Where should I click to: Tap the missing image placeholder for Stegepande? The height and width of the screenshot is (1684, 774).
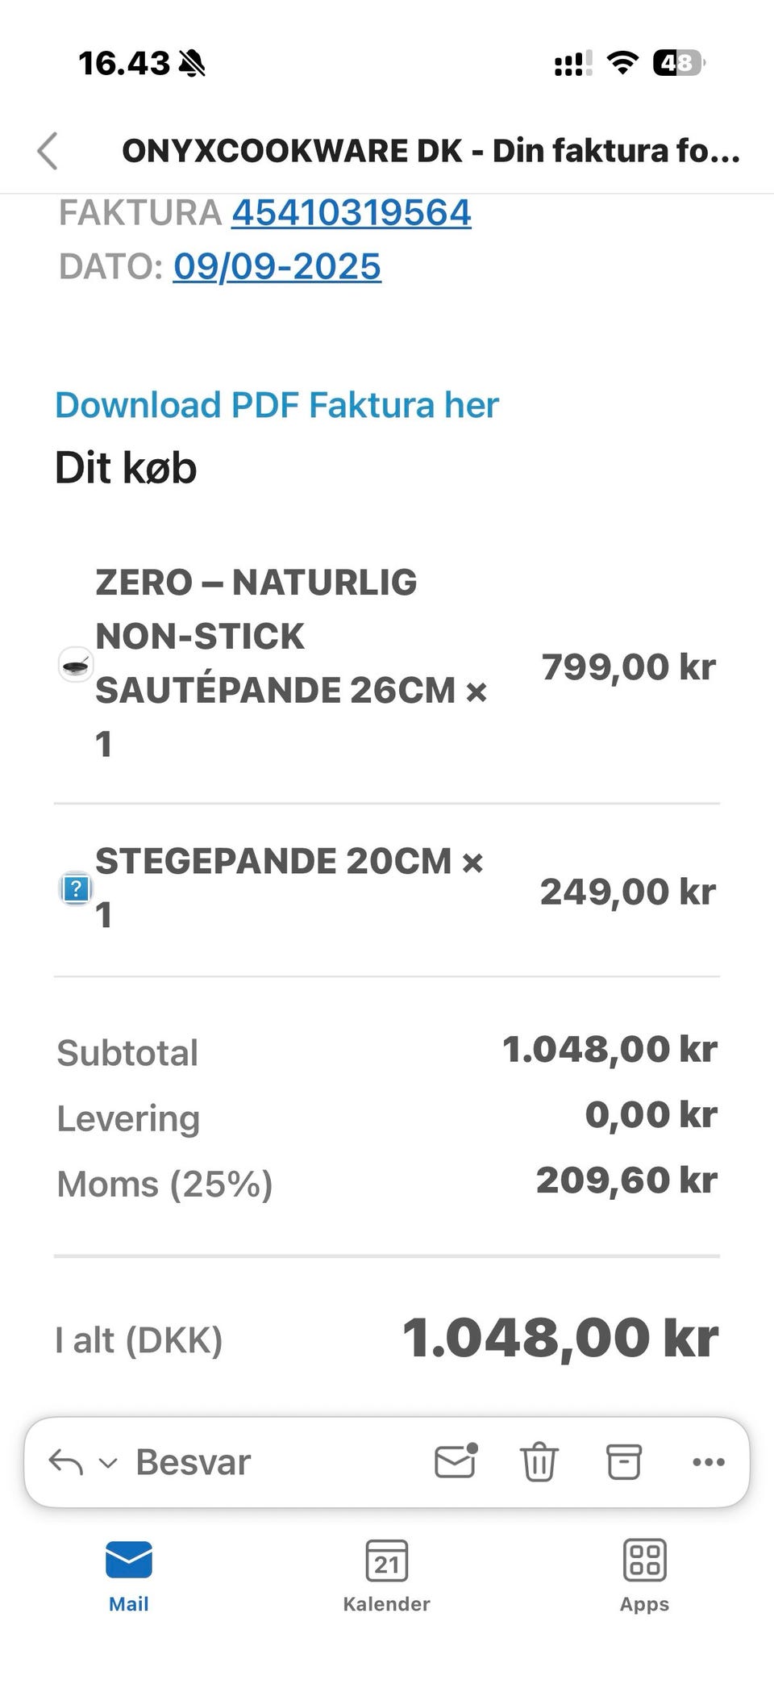tap(76, 889)
